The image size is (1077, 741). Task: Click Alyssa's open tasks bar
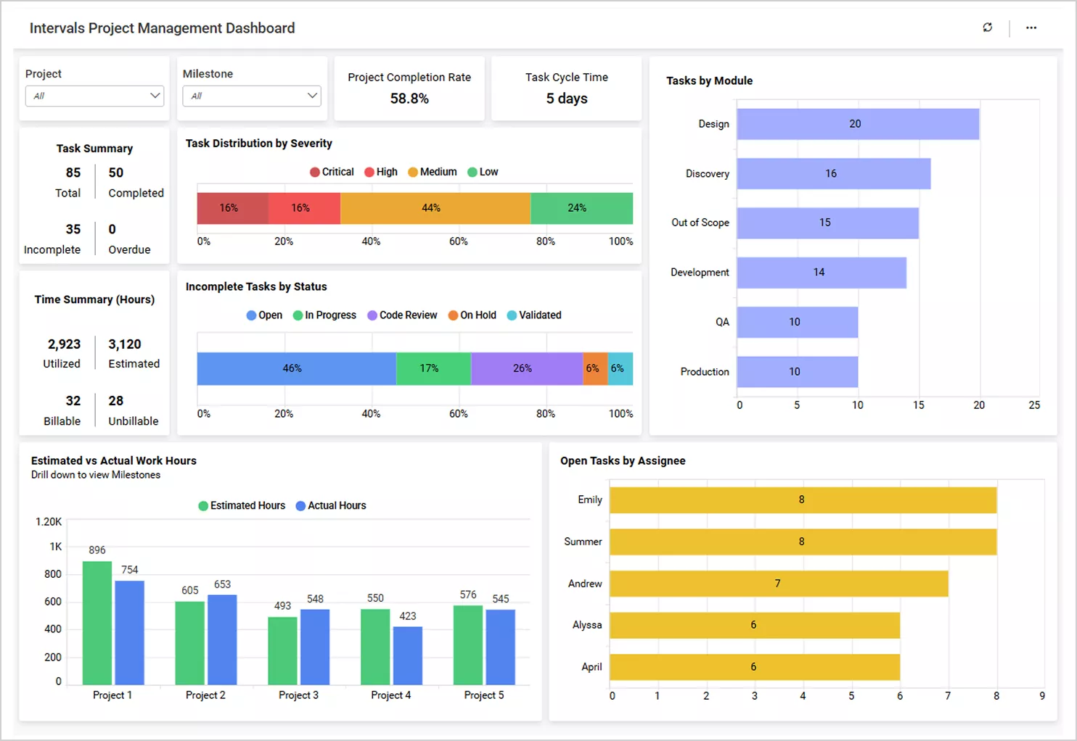[x=755, y=625]
